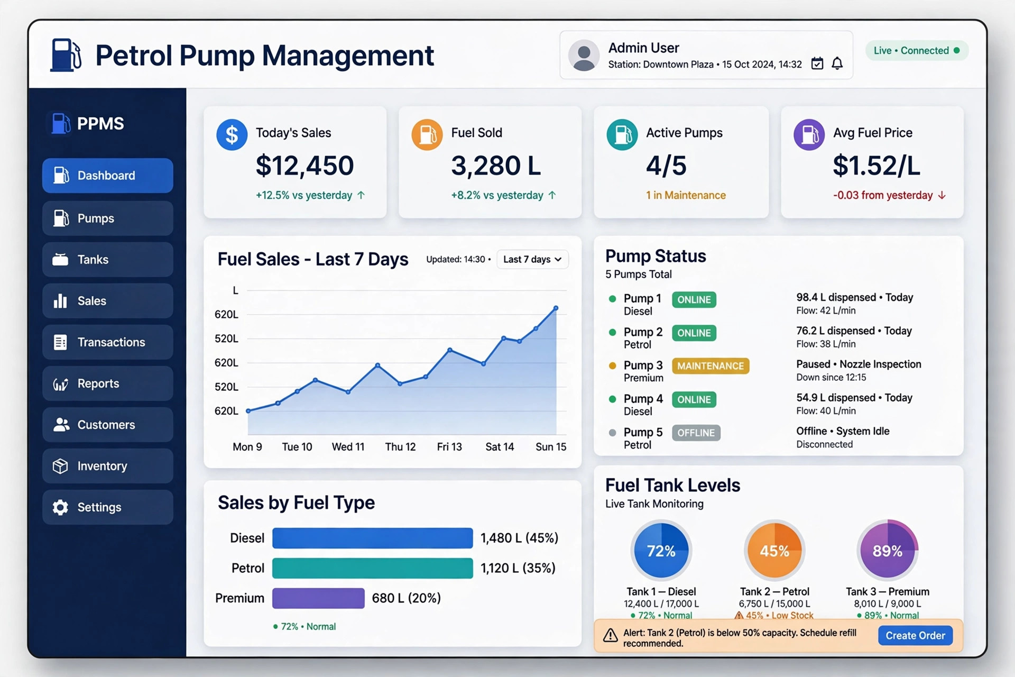Click the Settings gear icon in the sidebar

[x=60, y=507]
